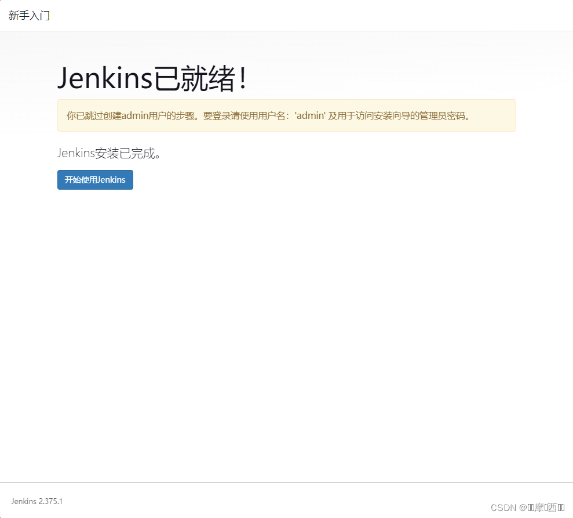The image size is (573, 518).
Task: Click the 开始使用Jenkins button
Action: pos(95,180)
